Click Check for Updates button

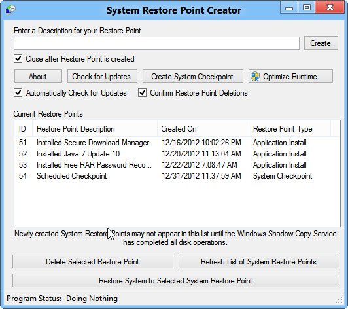coord(102,77)
